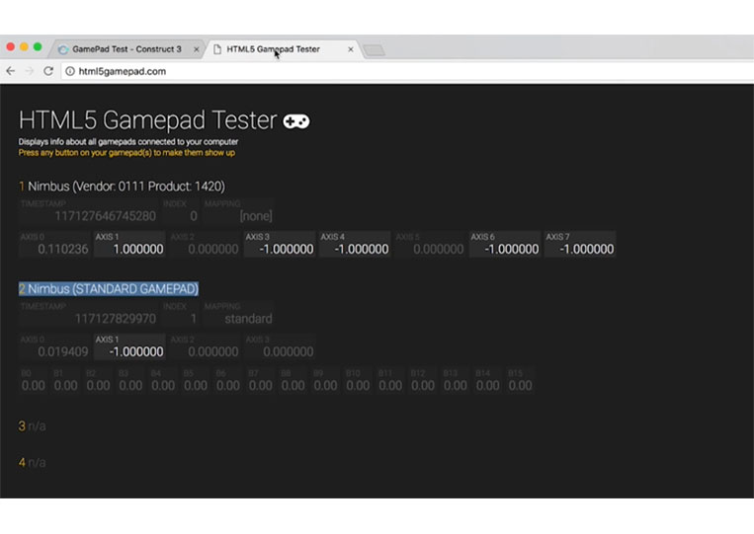This screenshot has height=534, width=754.
Task: Click Nimbus (Vendor: 0111 Product: 1420) heading
Action: 122,187
